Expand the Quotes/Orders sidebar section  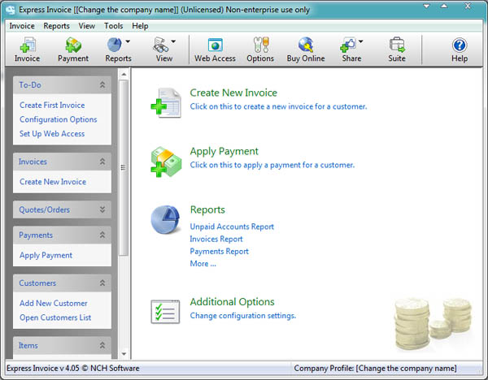(x=102, y=209)
